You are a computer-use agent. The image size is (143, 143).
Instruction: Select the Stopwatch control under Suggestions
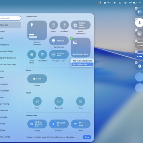[64, 25]
